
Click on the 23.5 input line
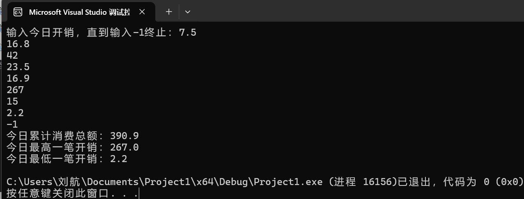click(x=18, y=67)
